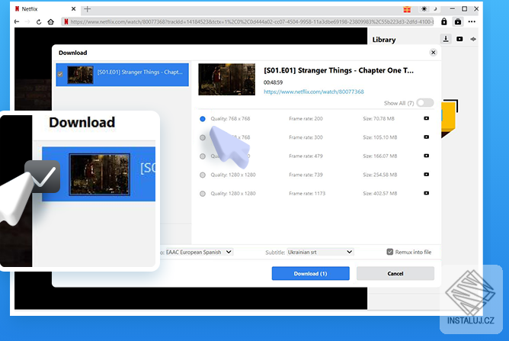The image size is (509, 341).
Task: Open the Ukrainian srt subtitle dropdown
Action: tap(320, 252)
